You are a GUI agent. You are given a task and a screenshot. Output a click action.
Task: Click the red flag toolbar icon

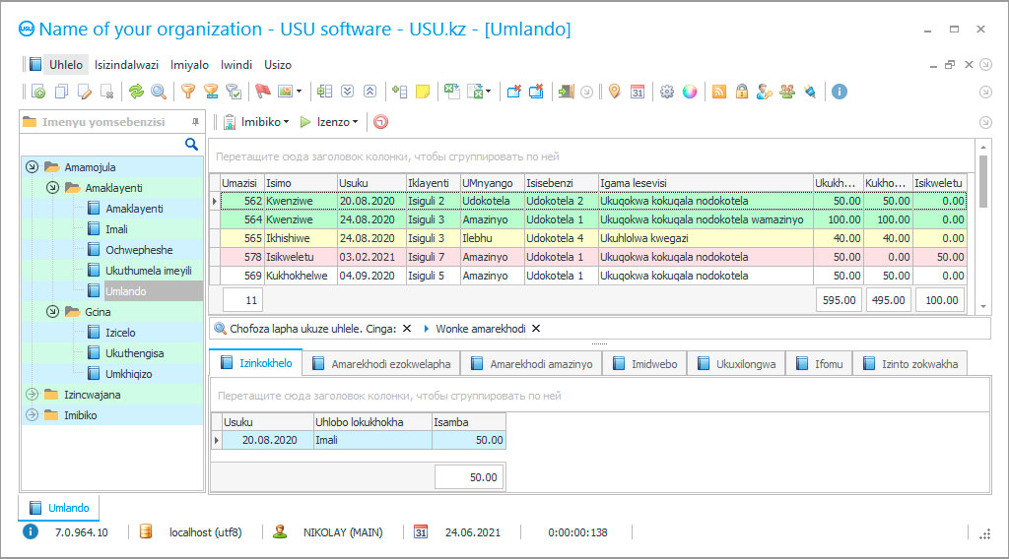(262, 92)
